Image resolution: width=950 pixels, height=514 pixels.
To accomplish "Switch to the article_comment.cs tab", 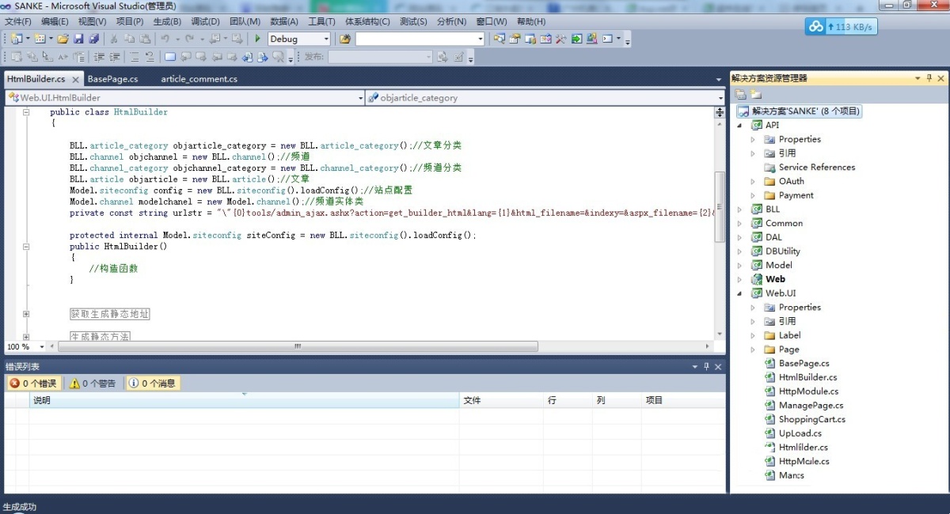I will (x=199, y=79).
